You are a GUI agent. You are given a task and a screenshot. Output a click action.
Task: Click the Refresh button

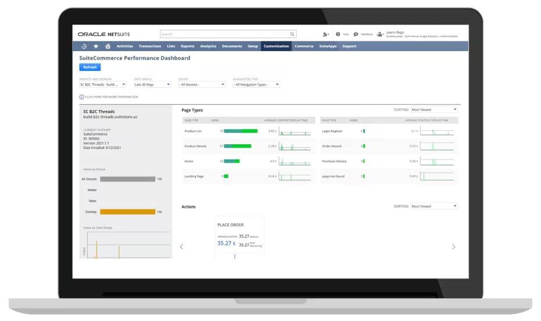[90, 67]
